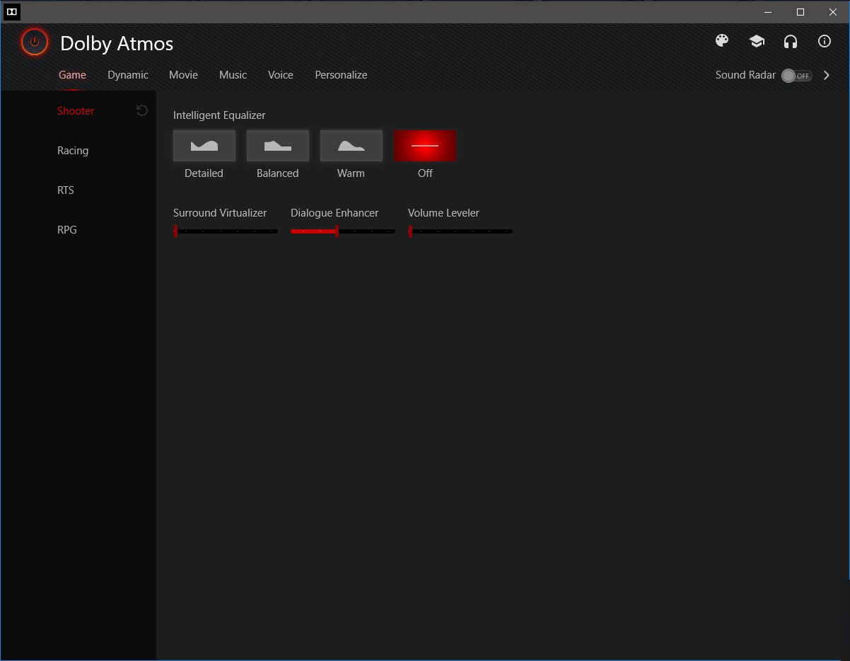Select the Racing game profile

pyautogui.click(x=73, y=151)
